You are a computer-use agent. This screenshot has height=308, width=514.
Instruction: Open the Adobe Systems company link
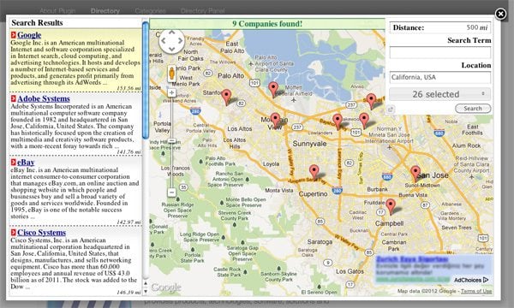point(44,98)
